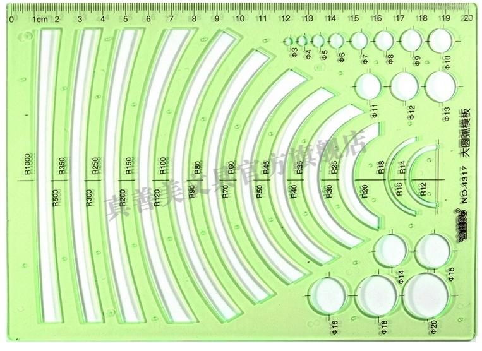Select the R500 label text
This screenshot has width=482, height=351.
54,198
